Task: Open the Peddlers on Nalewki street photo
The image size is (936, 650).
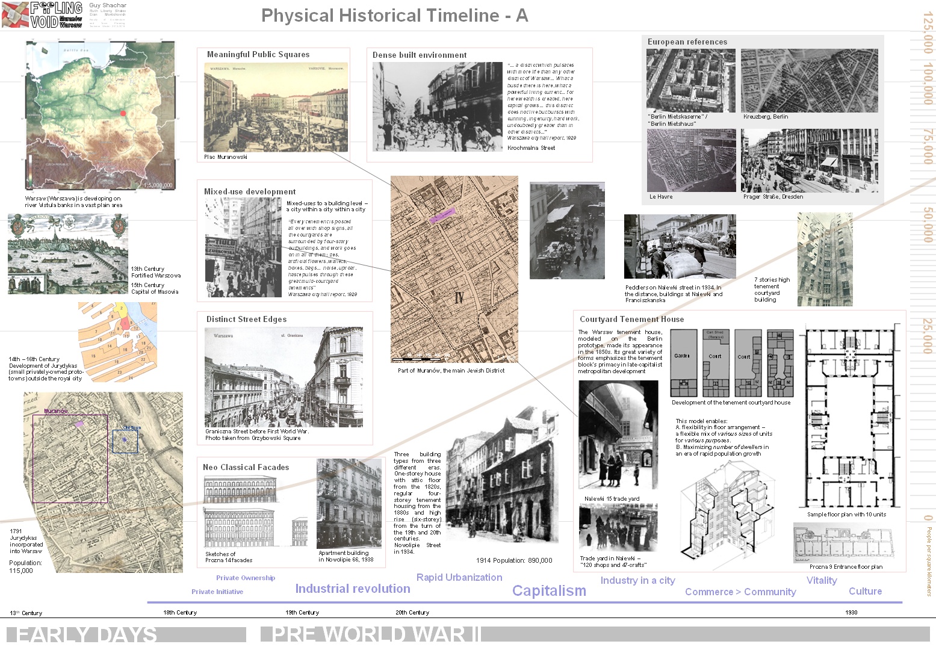Action: pos(680,246)
